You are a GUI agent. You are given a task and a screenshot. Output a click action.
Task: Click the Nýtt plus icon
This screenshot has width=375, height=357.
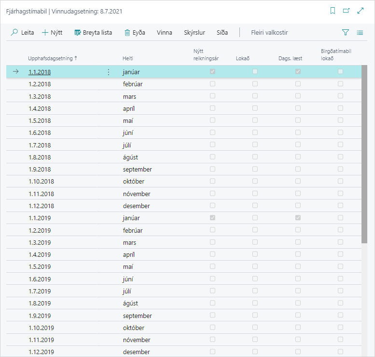coord(45,33)
